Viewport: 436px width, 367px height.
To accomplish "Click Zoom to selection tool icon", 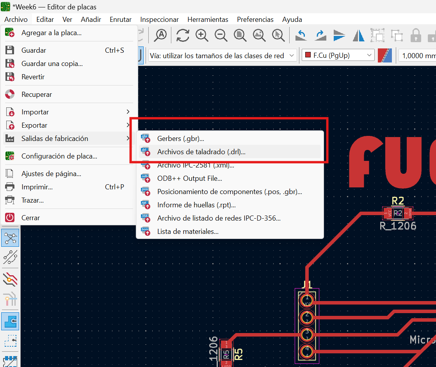I will [278, 36].
